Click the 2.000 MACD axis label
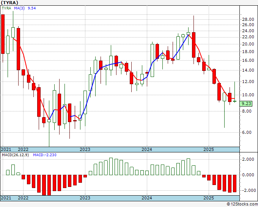258x207 pixels. tap(248, 159)
